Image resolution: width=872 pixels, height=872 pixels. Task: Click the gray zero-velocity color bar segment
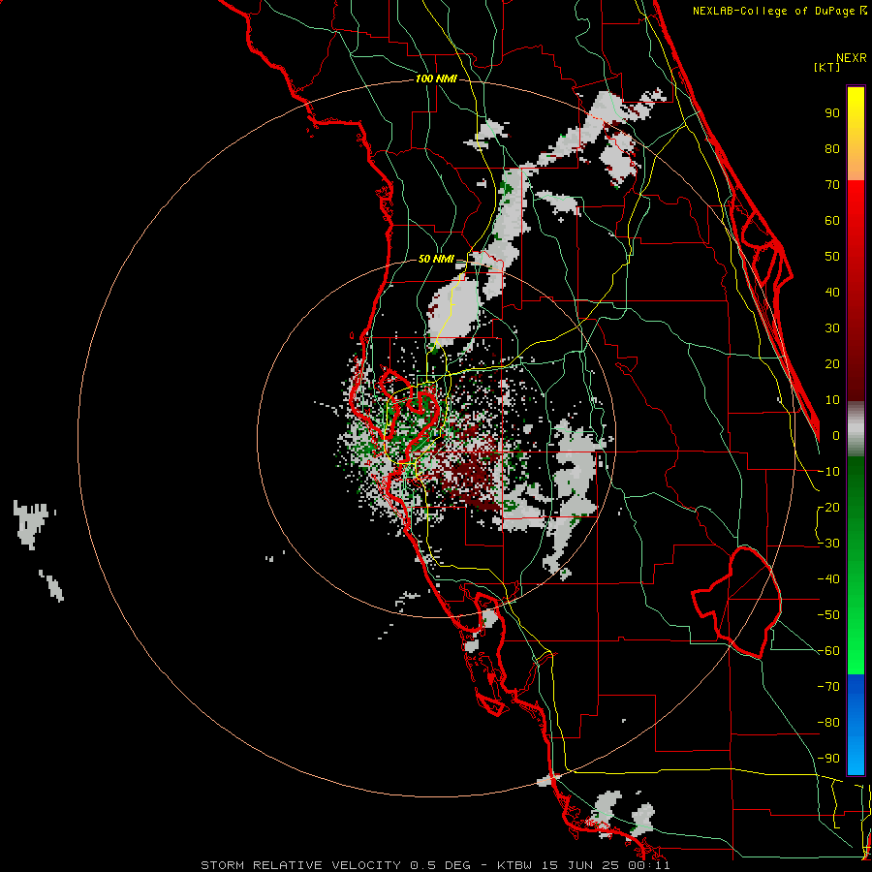[x=856, y=429]
